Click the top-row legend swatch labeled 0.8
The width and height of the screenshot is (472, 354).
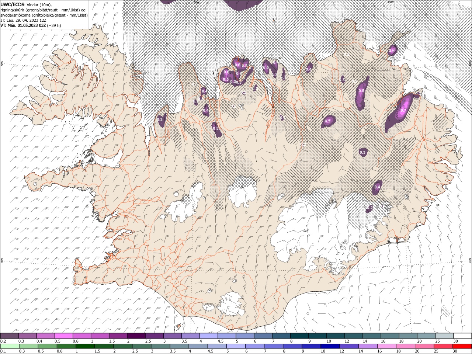81,336
